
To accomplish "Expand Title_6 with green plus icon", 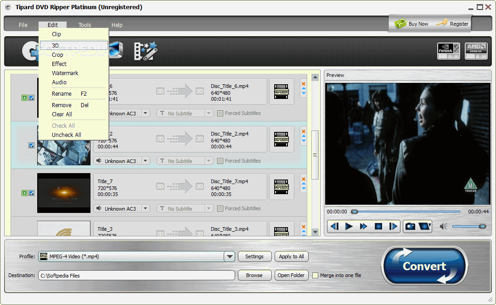I will tap(24, 98).
